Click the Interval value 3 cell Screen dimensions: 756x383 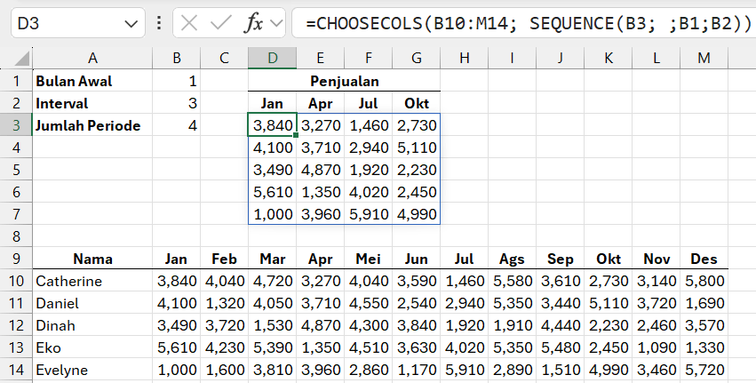point(176,103)
